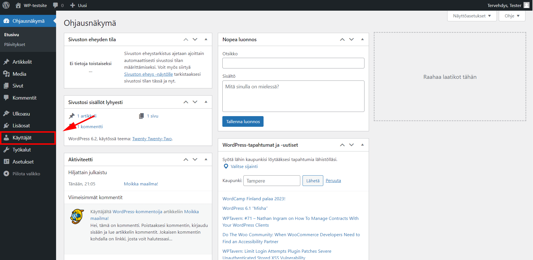Click the Työkalut wrench icon

(6, 150)
